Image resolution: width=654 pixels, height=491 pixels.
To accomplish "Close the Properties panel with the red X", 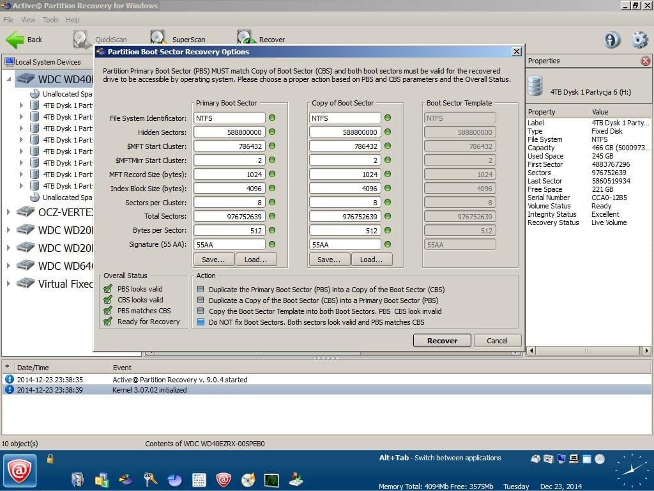I will click(x=645, y=61).
